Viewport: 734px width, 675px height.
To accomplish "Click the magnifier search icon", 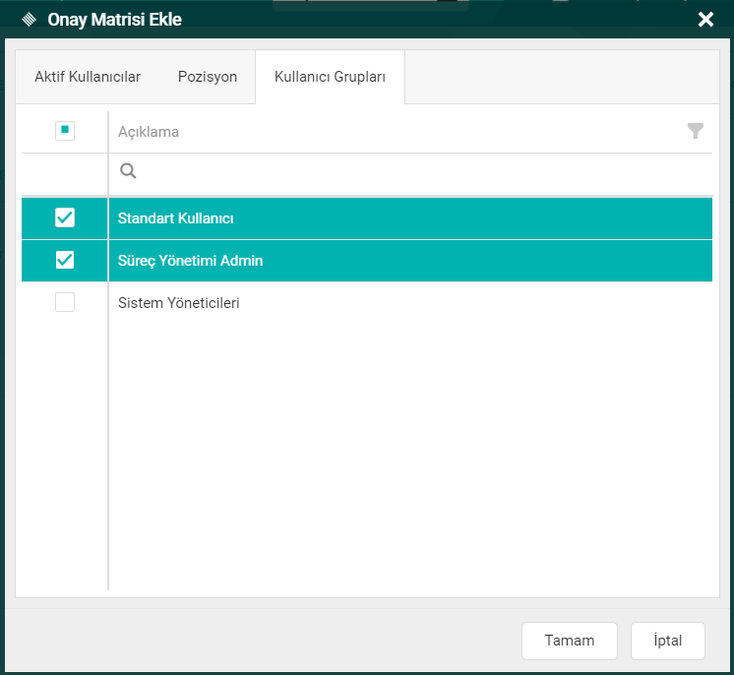I will click(128, 171).
